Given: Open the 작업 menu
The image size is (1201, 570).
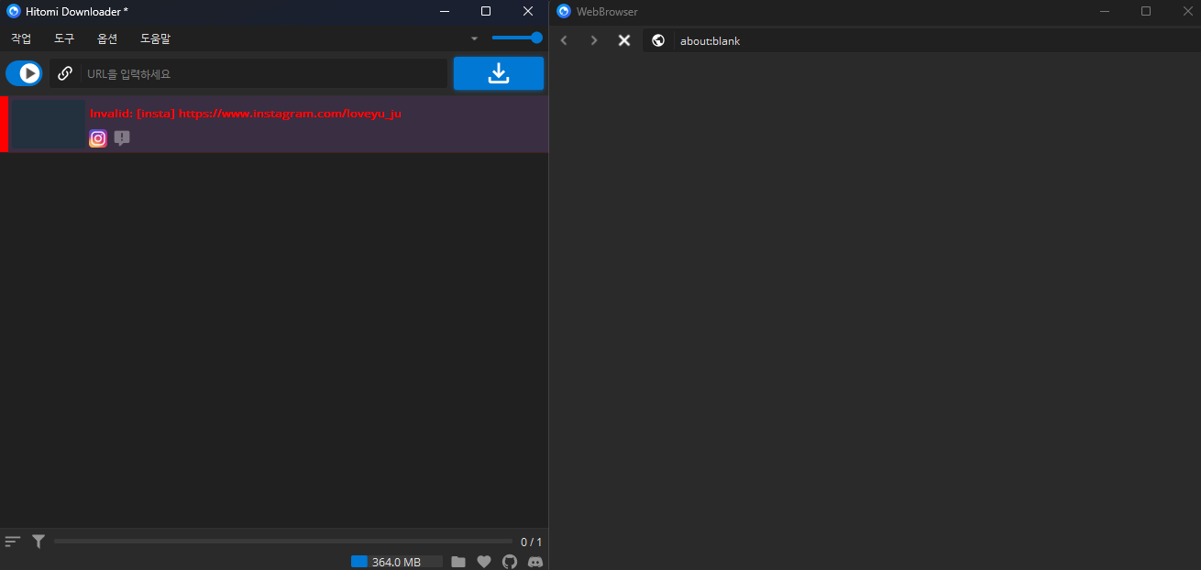Looking at the screenshot, I should coord(20,38).
